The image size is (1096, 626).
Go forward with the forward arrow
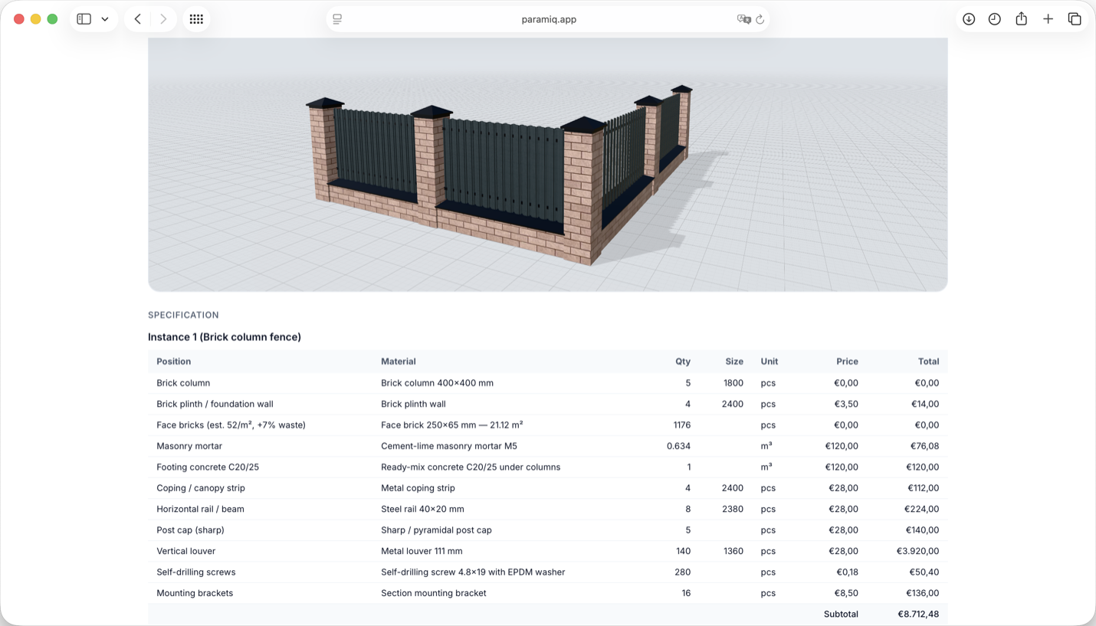(163, 19)
